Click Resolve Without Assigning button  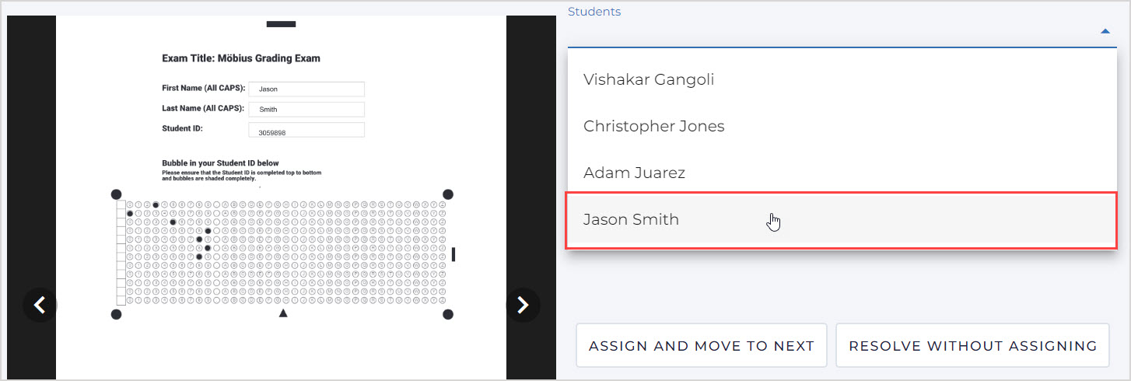pyautogui.click(x=972, y=346)
